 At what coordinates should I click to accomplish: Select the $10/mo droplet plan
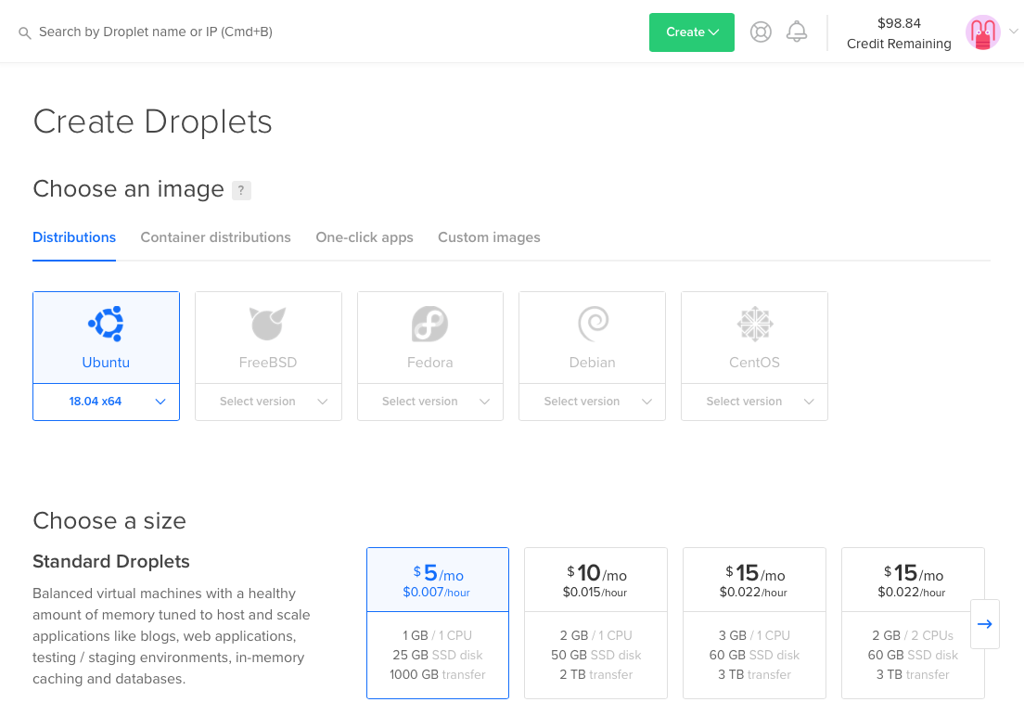(595, 622)
